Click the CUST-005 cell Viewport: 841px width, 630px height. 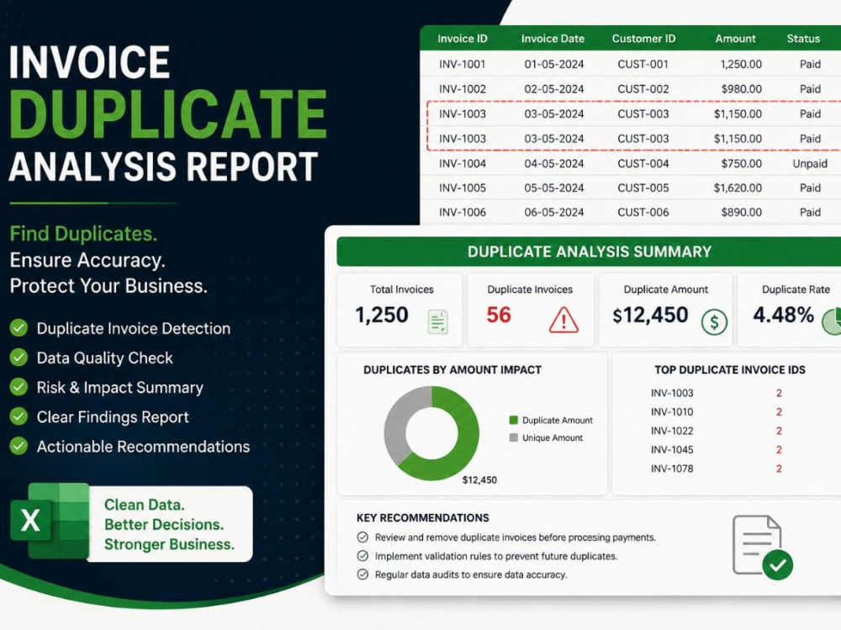click(x=643, y=188)
